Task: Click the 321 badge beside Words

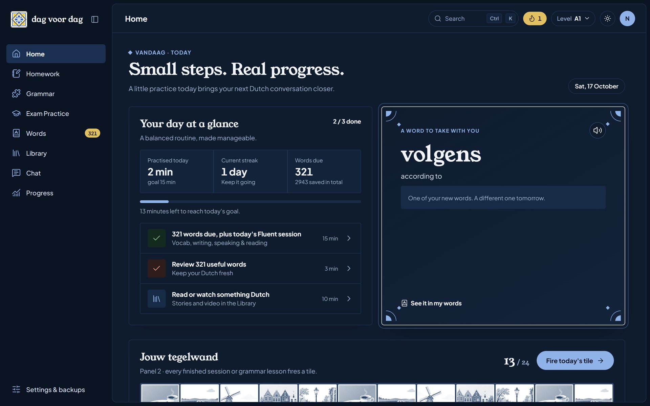Action: pos(92,133)
